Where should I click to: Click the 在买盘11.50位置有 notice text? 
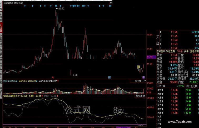pyautogui.click(x=166, y=51)
